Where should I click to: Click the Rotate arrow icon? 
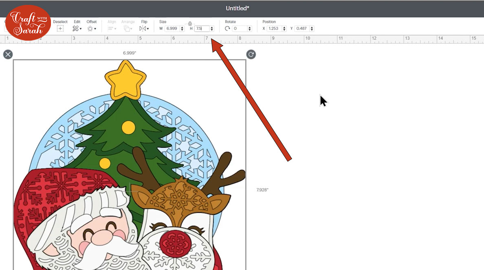[x=227, y=29]
